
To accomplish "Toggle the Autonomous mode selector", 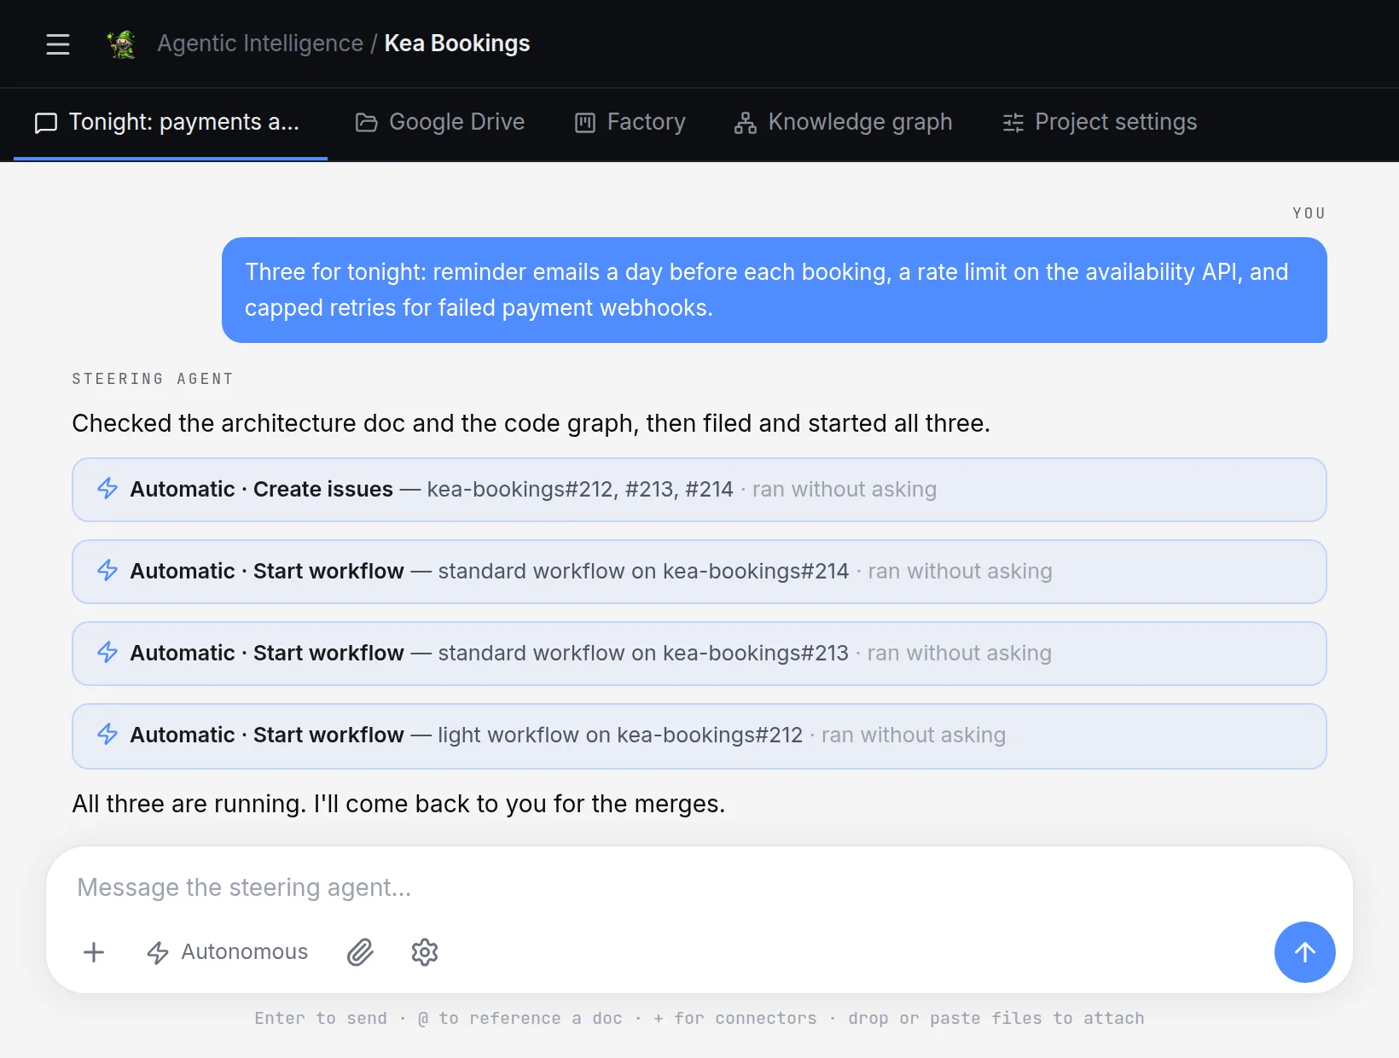I will coord(228,952).
